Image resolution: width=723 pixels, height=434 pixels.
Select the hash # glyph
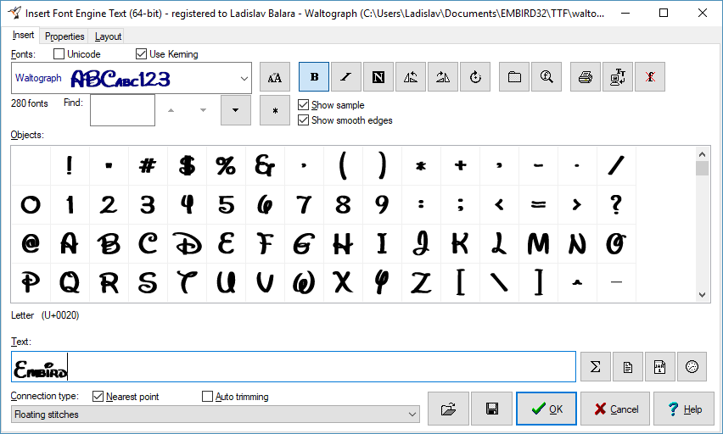point(148,165)
